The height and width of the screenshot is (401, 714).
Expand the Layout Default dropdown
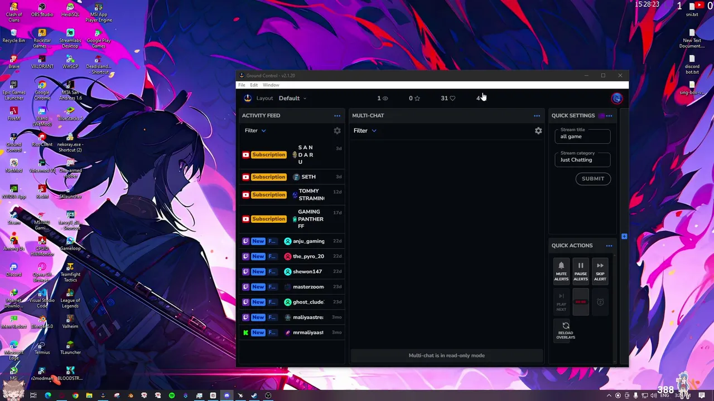[292, 99]
